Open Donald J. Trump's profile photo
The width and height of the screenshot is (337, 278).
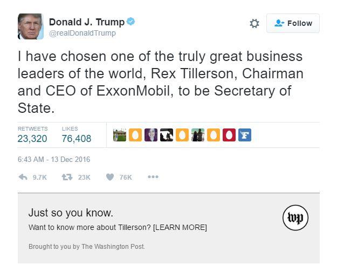[31, 26]
